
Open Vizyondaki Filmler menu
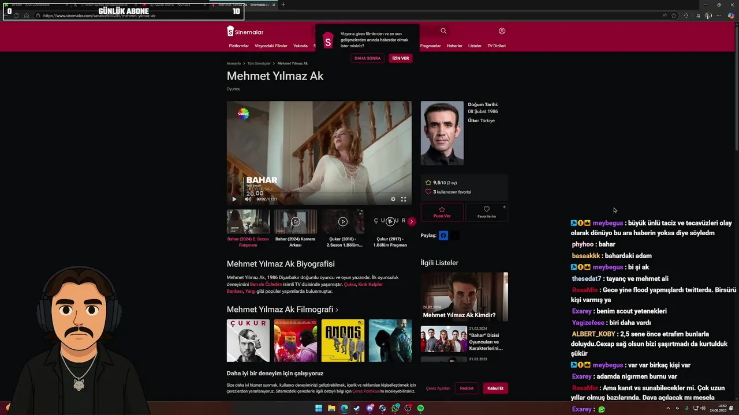(x=271, y=46)
